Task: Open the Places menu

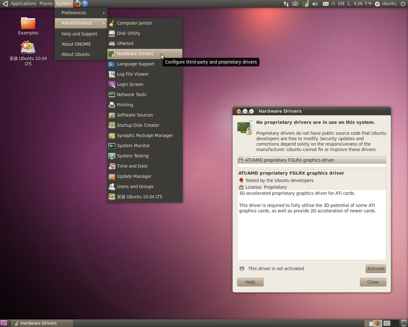Action: [x=46, y=4]
